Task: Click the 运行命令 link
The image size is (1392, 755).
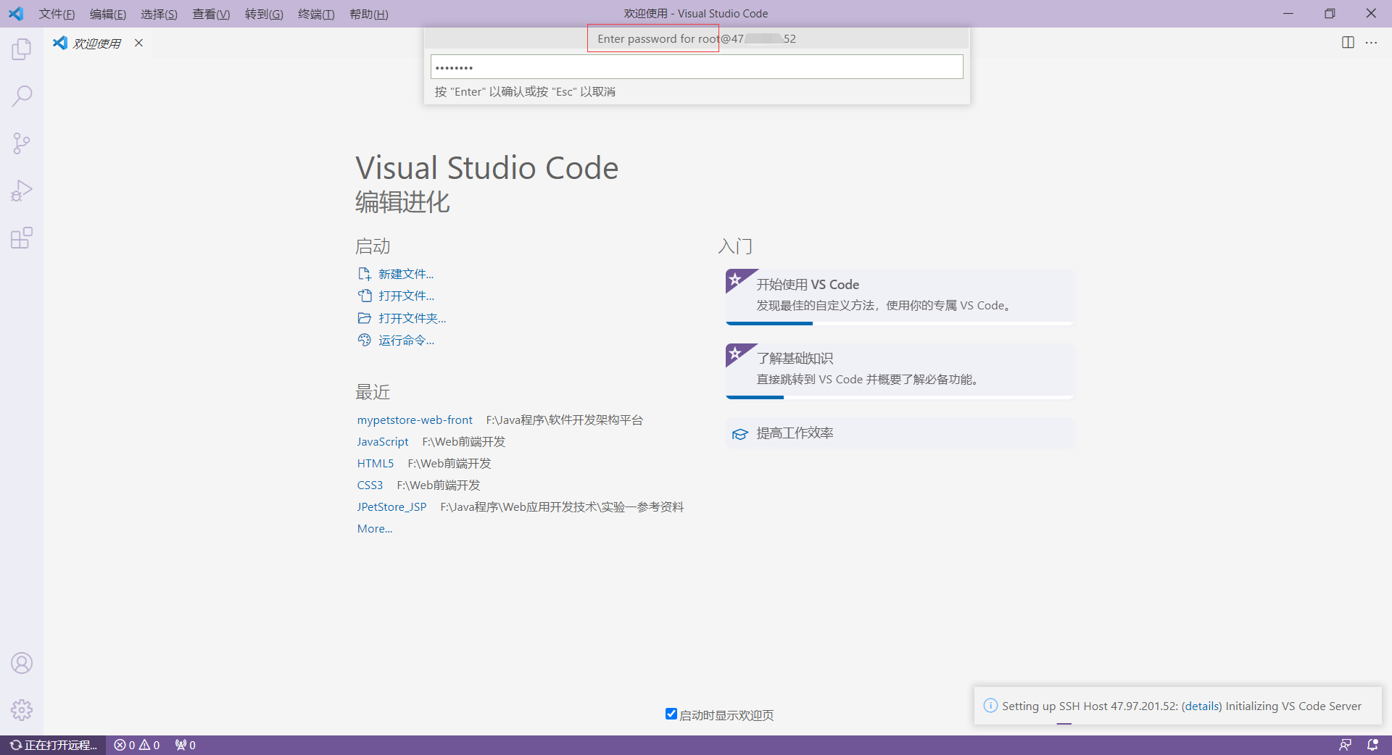Action: 406,340
